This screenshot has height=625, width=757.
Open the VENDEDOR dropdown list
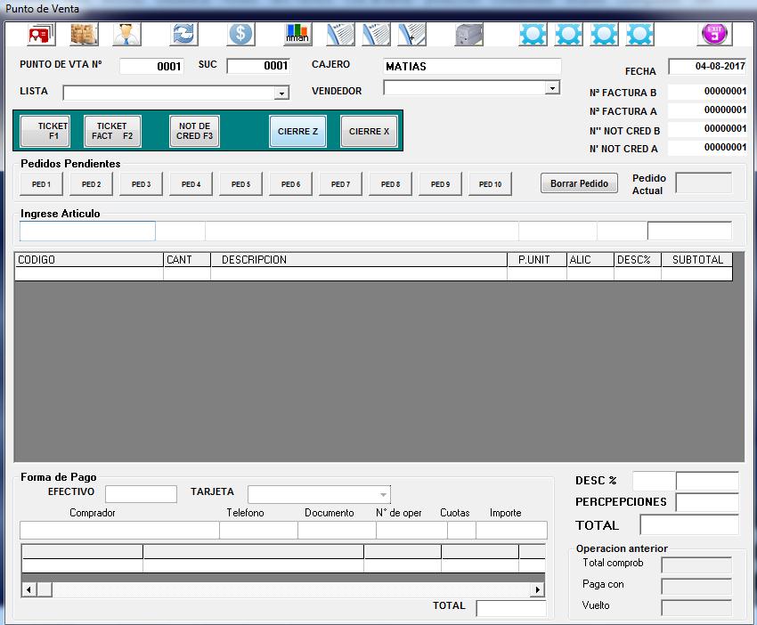552,88
